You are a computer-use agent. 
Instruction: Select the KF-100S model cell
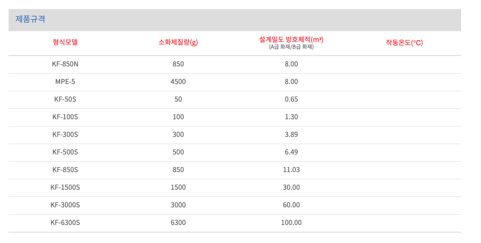(x=65, y=117)
